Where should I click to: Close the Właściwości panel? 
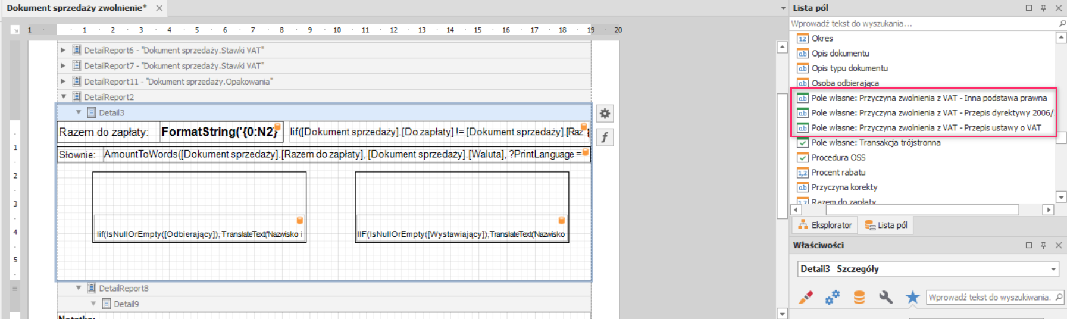coord(1059,245)
